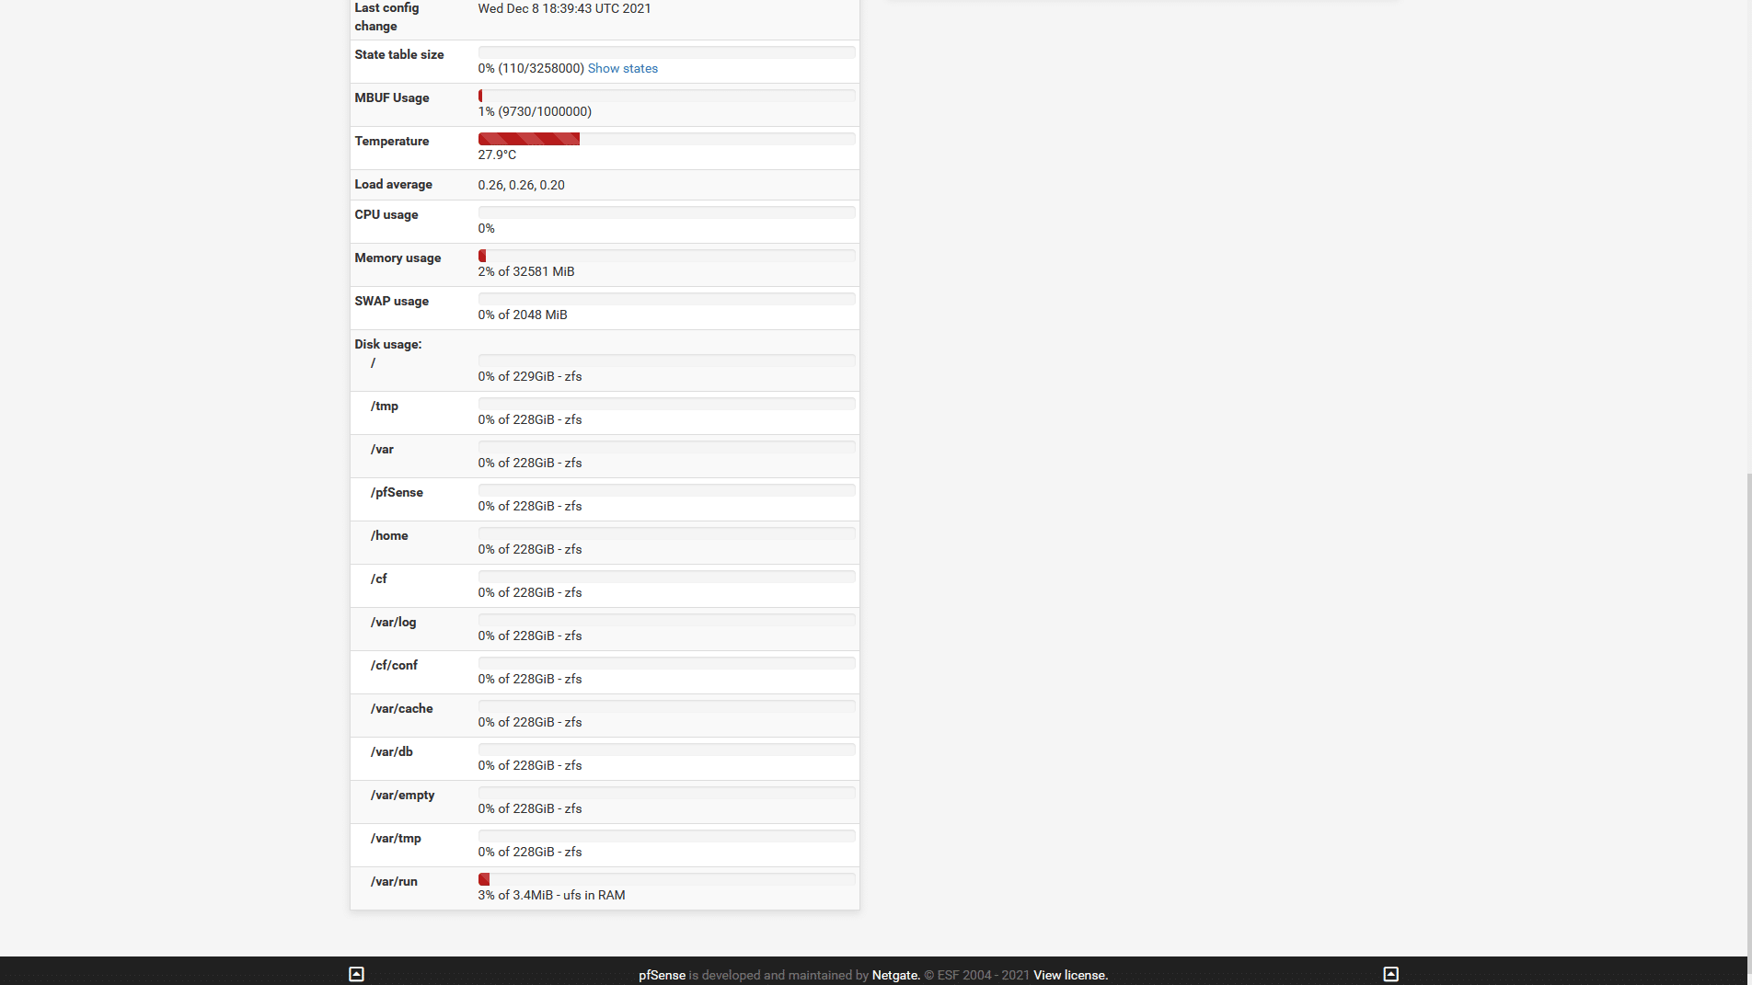Click the Temperature progress bar
The height and width of the screenshot is (985, 1752).
667,139
